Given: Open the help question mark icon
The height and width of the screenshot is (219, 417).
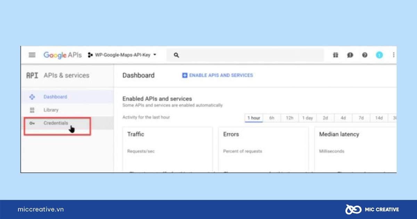Looking at the screenshot, I should 365,55.
